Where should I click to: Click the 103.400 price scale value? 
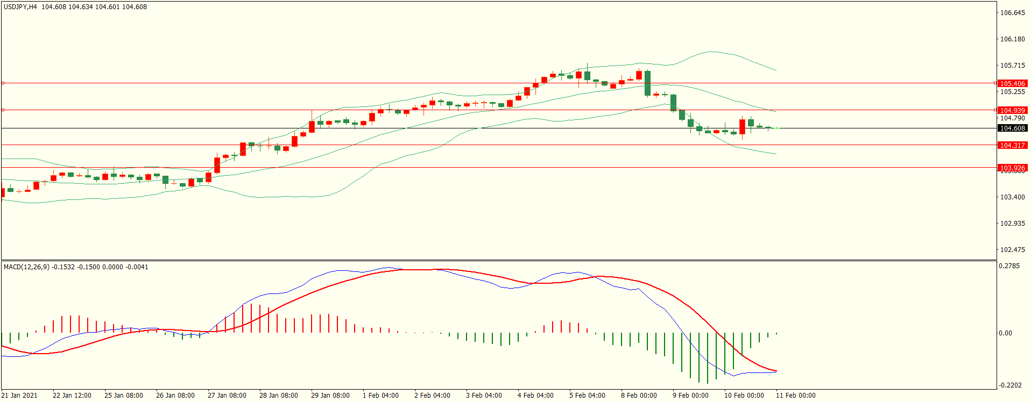1012,197
